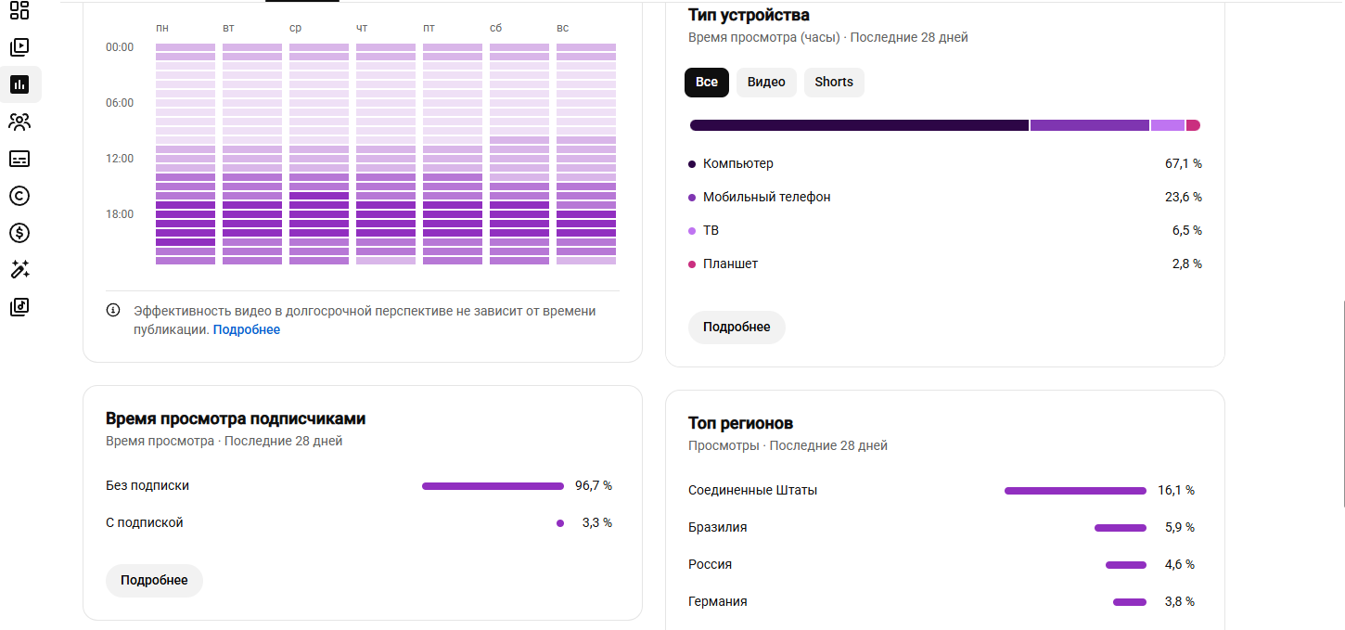Click the info icon under the heatmap
This screenshot has width=1345, height=630.
click(113, 310)
